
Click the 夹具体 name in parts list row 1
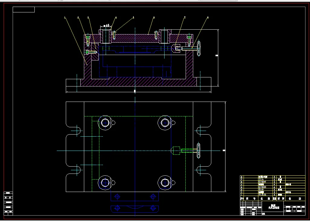click(263, 195)
